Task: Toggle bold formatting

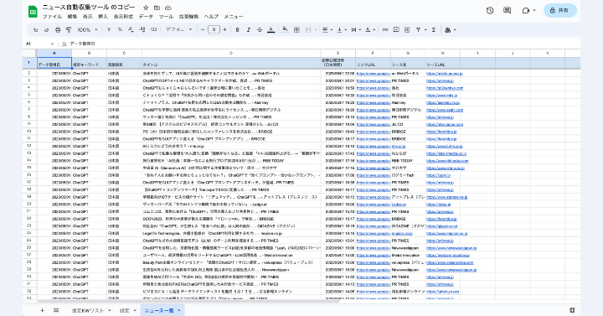Action: point(237,29)
